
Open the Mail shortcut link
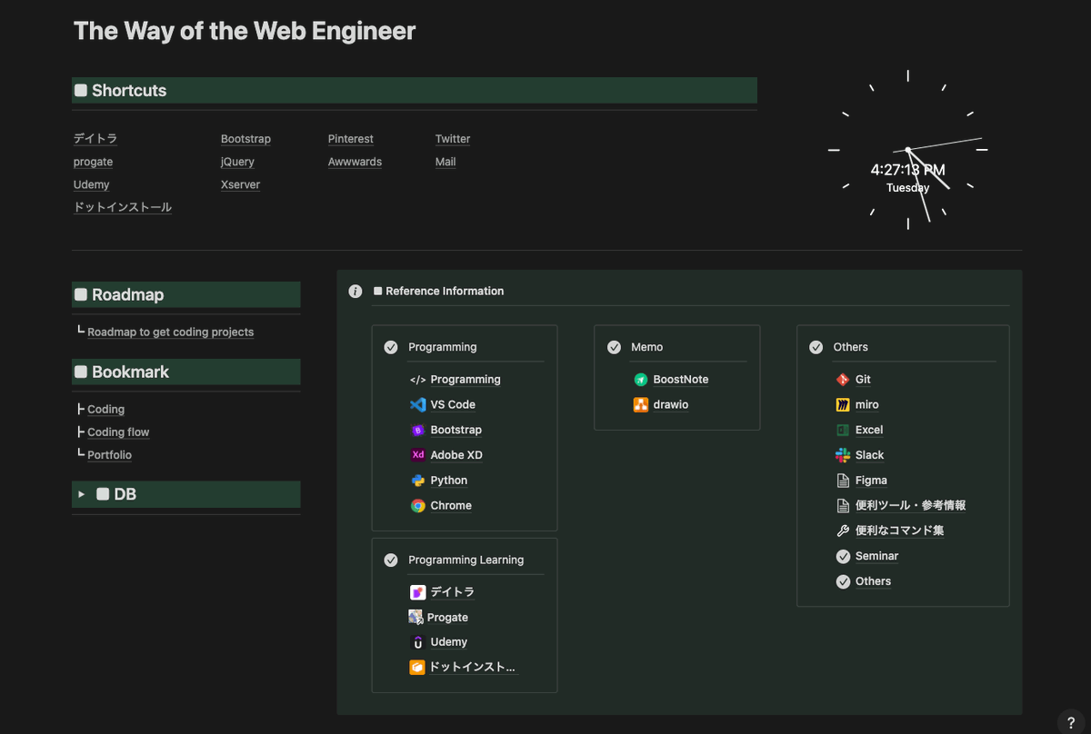(445, 162)
